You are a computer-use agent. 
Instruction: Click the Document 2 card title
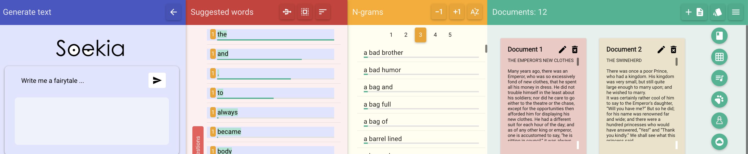pos(624,49)
